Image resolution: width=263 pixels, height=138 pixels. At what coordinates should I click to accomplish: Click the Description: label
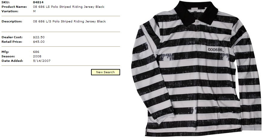point(12,22)
